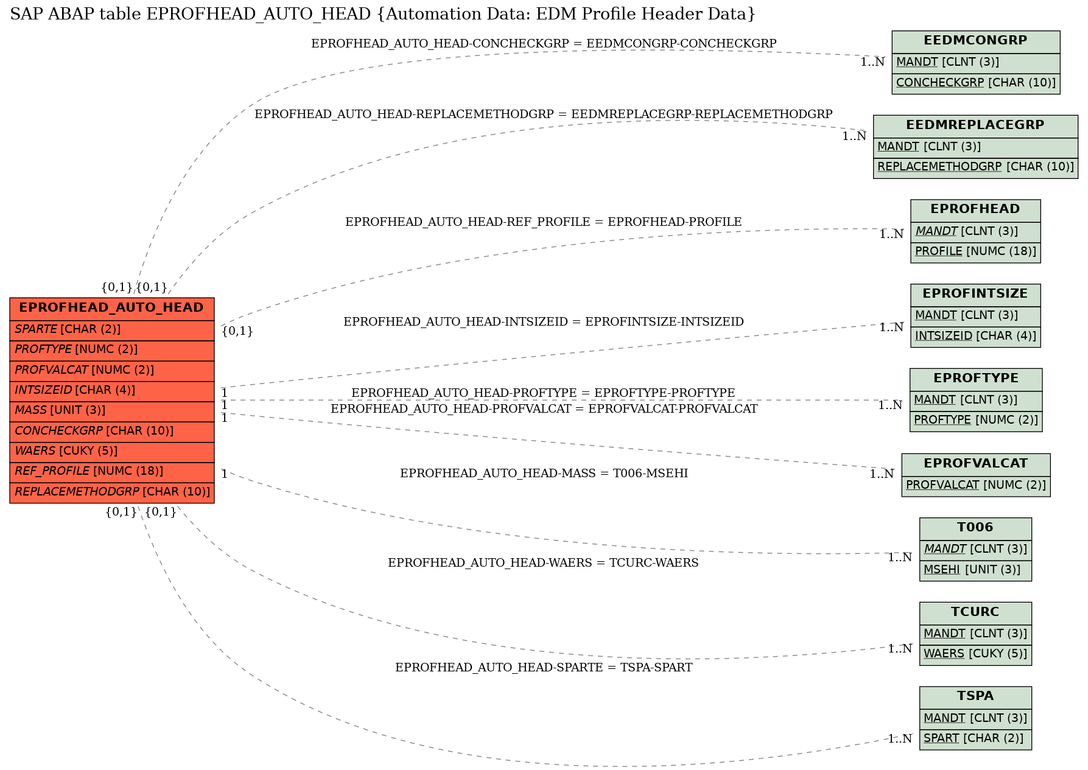Click the CONCHECKGRP = EEDMCONGRP relationship label
The image size is (1088, 770).
pyautogui.click(x=544, y=44)
